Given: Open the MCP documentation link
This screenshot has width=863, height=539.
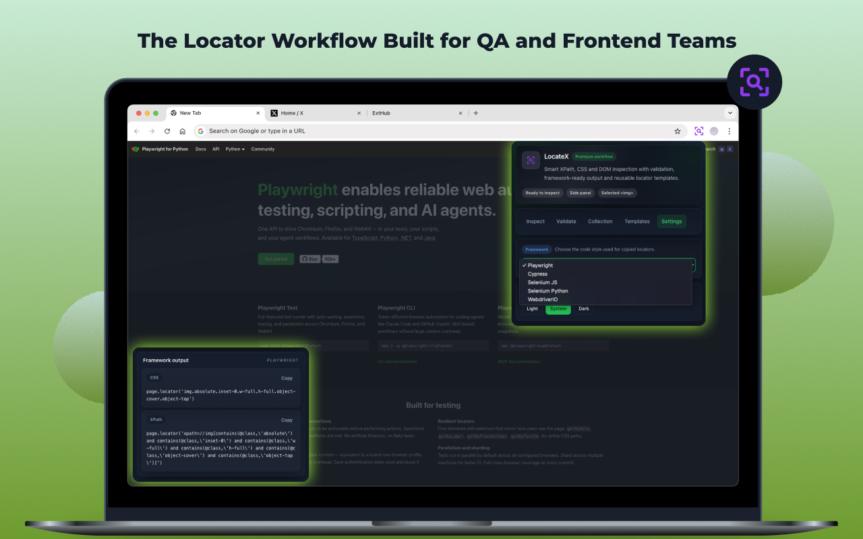Looking at the screenshot, I should click(x=519, y=362).
